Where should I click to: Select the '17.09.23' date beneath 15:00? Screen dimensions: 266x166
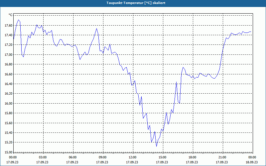point(162,162)
